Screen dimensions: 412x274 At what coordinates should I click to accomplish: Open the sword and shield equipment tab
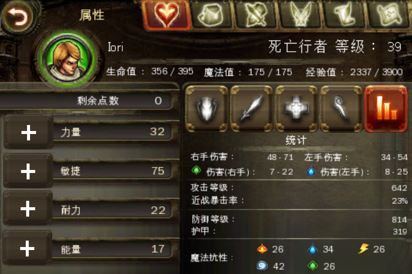click(256, 14)
